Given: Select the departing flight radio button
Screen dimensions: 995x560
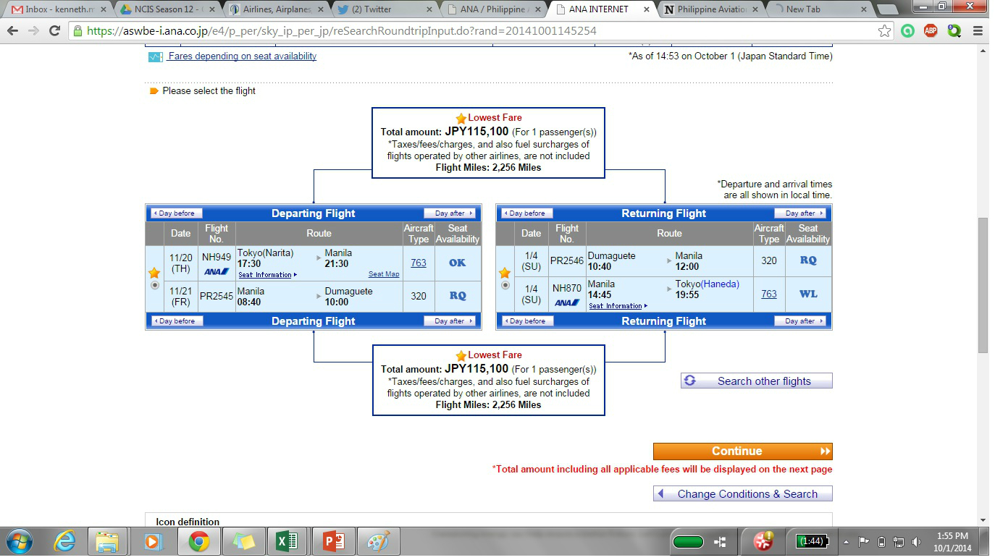Looking at the screenshot, I should 154,286.
